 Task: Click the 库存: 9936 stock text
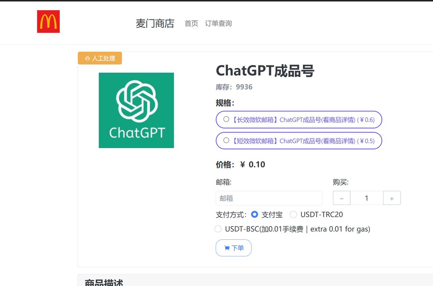click(x=234, y=87)
